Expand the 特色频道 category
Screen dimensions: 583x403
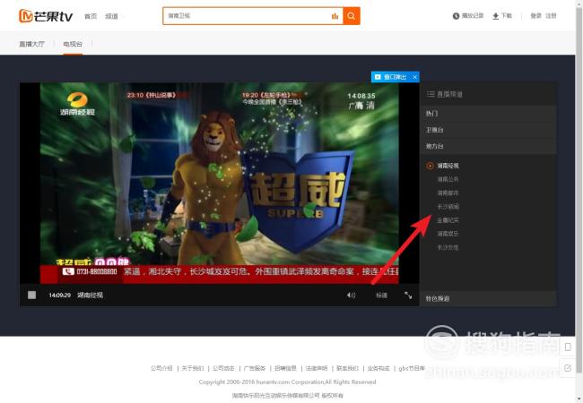click(488, 298)
